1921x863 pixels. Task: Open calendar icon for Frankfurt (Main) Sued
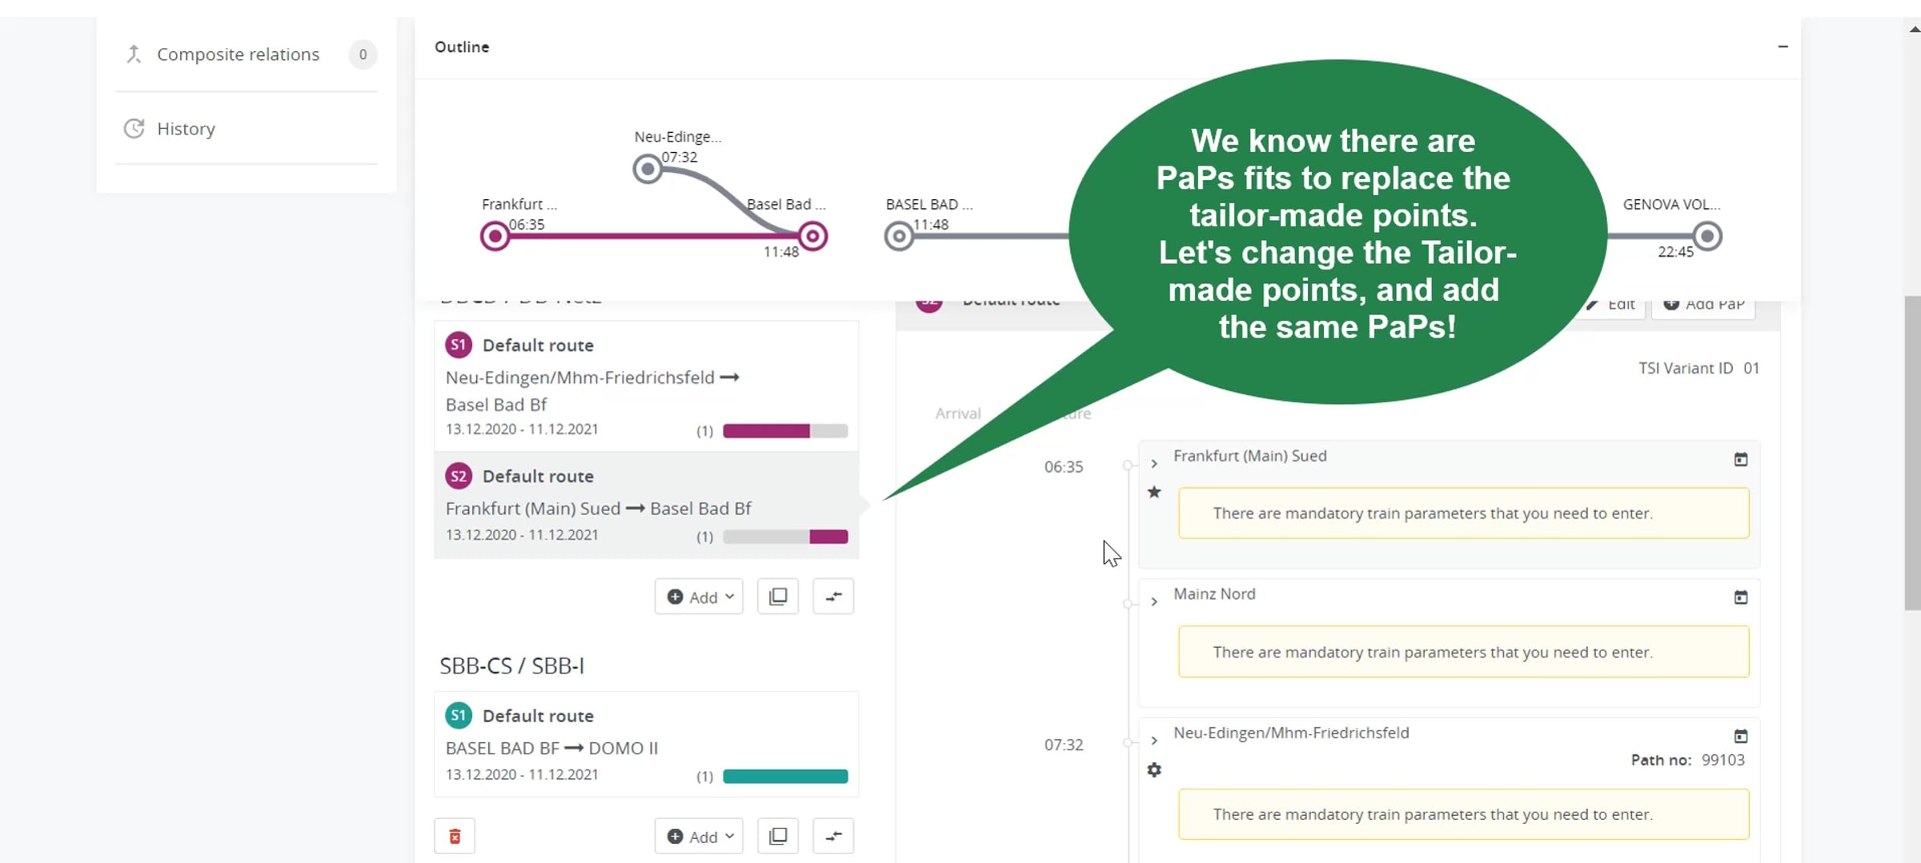pos(1741,459)
